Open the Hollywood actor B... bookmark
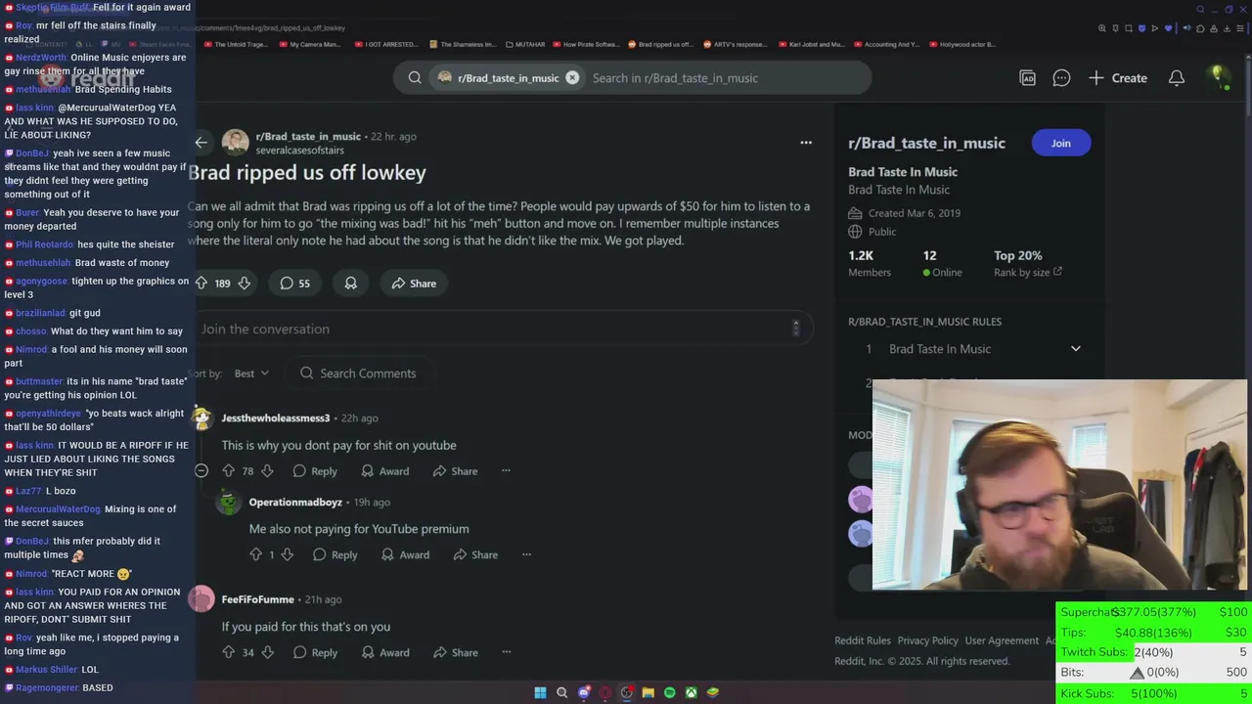1252x704 pixels. [x=961, y=44]
